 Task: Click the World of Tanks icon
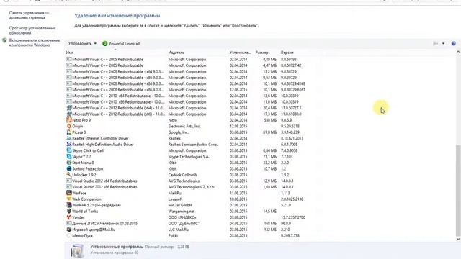click(x=69, y=211)
